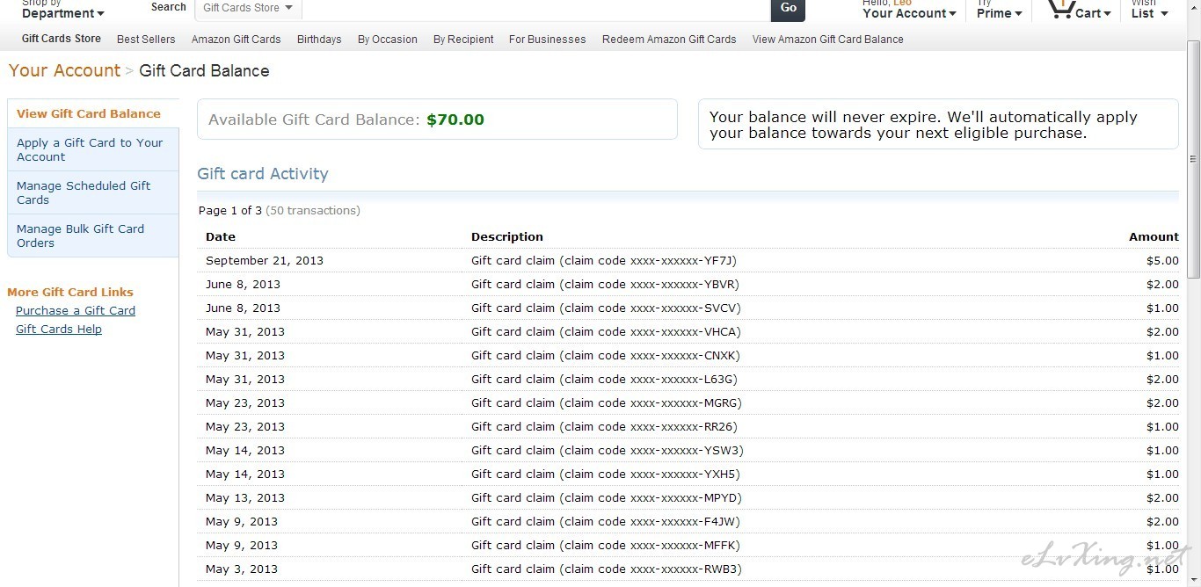Expand the Gift Cards Store search category dropdown

248,8
